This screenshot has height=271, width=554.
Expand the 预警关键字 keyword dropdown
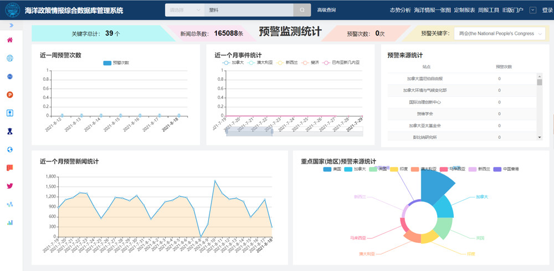click(x=500, y=34)
